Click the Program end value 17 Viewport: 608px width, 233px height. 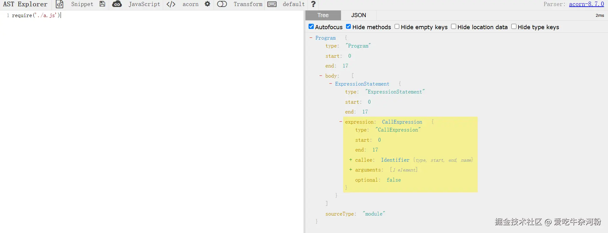click(x=345, y=66)
